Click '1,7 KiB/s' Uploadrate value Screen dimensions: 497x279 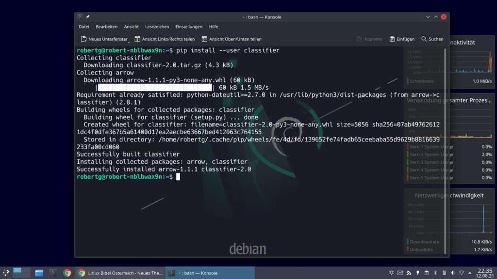(483, 249)
